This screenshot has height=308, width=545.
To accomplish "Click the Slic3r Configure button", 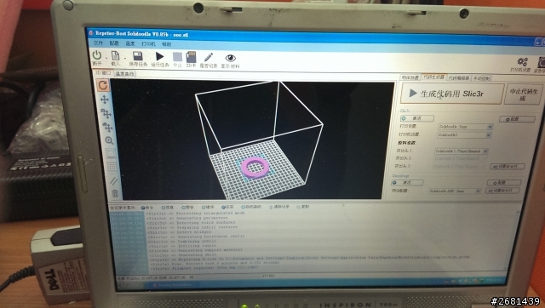I will pyautogui.click(x=517, y=119).
